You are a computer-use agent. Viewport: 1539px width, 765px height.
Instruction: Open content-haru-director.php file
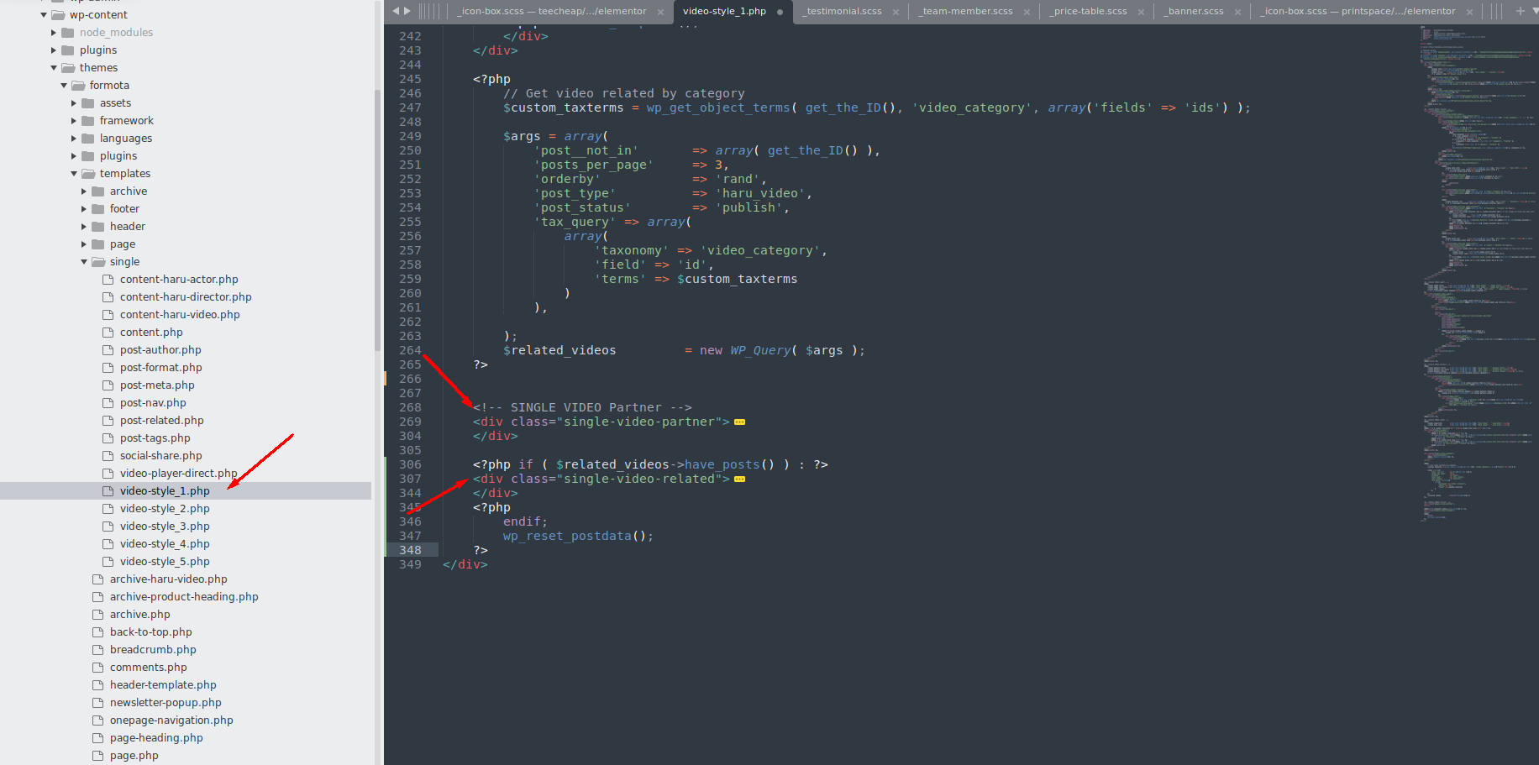(186, 297)
